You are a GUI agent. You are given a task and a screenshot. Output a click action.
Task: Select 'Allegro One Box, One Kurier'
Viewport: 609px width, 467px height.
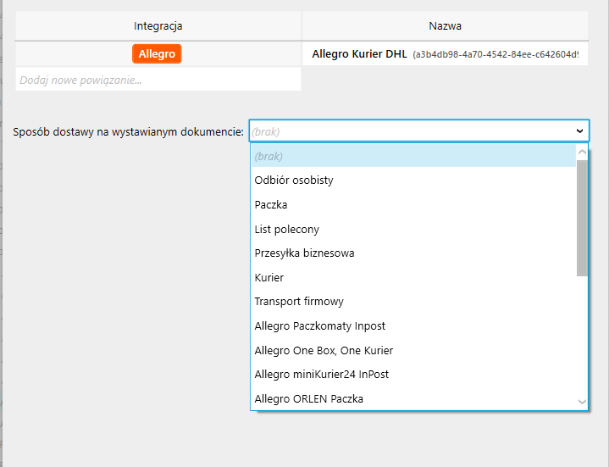pyautogui.click(x=413, y=350)
